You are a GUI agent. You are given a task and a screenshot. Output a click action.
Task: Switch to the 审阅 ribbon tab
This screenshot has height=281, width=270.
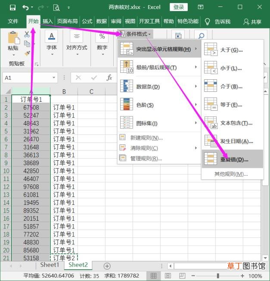(x=116, y=22)
